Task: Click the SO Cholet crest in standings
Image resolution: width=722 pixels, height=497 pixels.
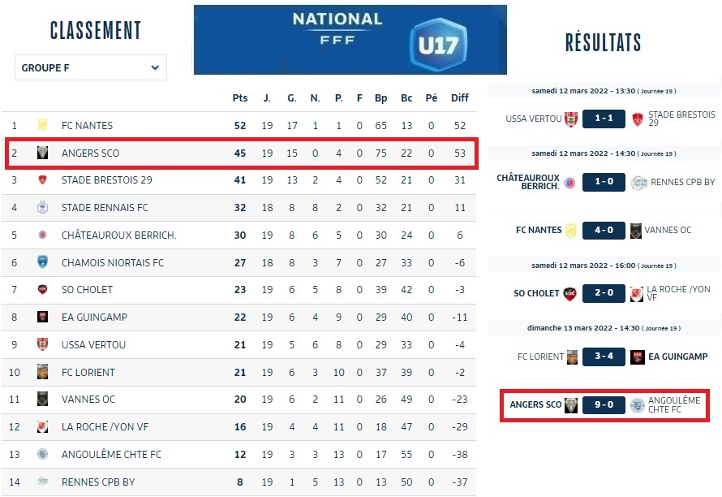Action: coord(43,290)
